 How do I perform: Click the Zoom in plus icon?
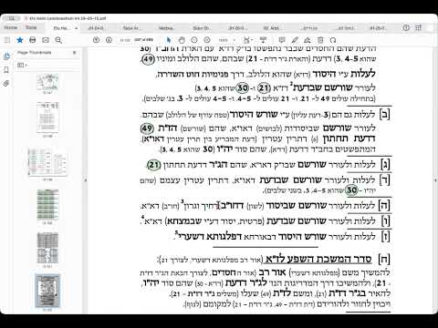[x=207, y=40]
